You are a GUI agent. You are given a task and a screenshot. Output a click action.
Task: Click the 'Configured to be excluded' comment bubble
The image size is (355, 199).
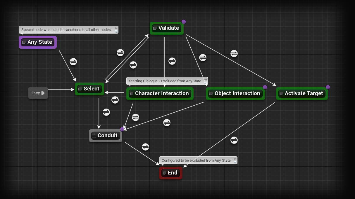point(196,160)
